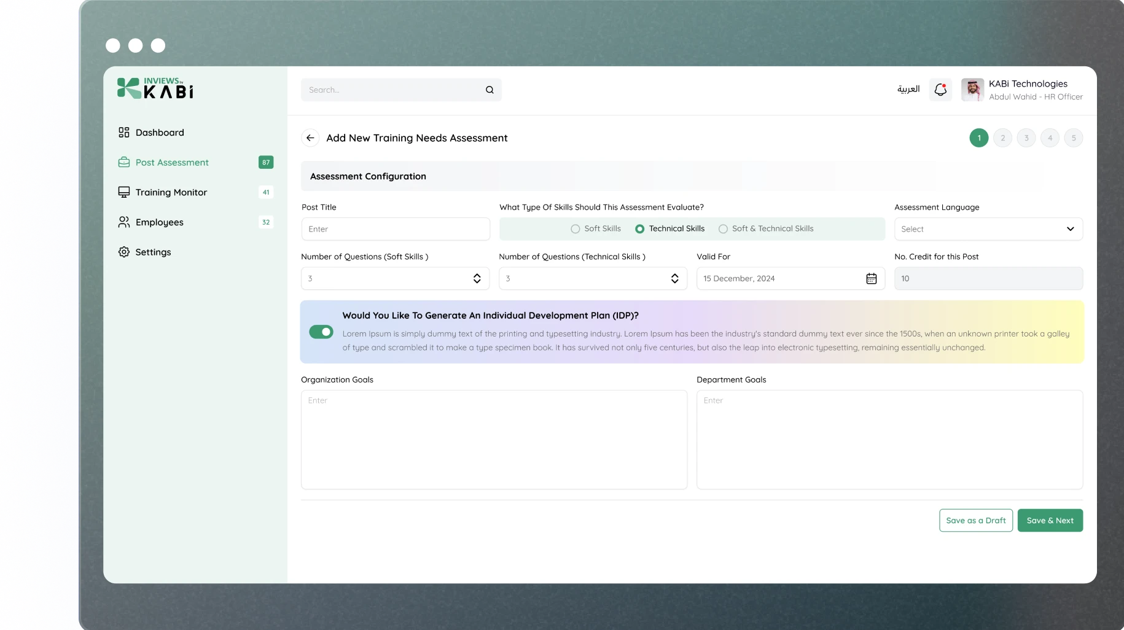Switch language to العربية
The height and width of the screenshot is (630, 1124).
click(x=908, y=89)
